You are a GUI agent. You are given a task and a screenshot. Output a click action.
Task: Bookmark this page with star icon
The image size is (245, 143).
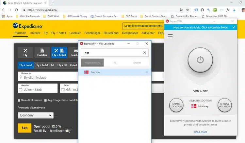(188, 10)
